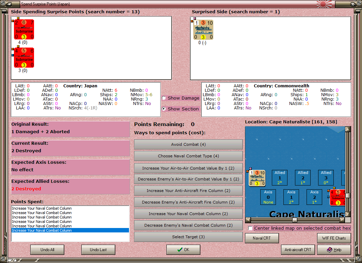The width and height of the screenshot is (362, 263).
Task: Open the Anti-aircraft CRT chart
Action: (298, 250)
